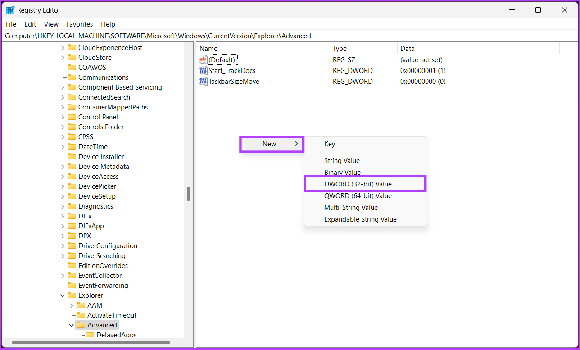580x350 pixels.
Task: Click the DeviceSetup folder icon
Action: coord(71,196)
